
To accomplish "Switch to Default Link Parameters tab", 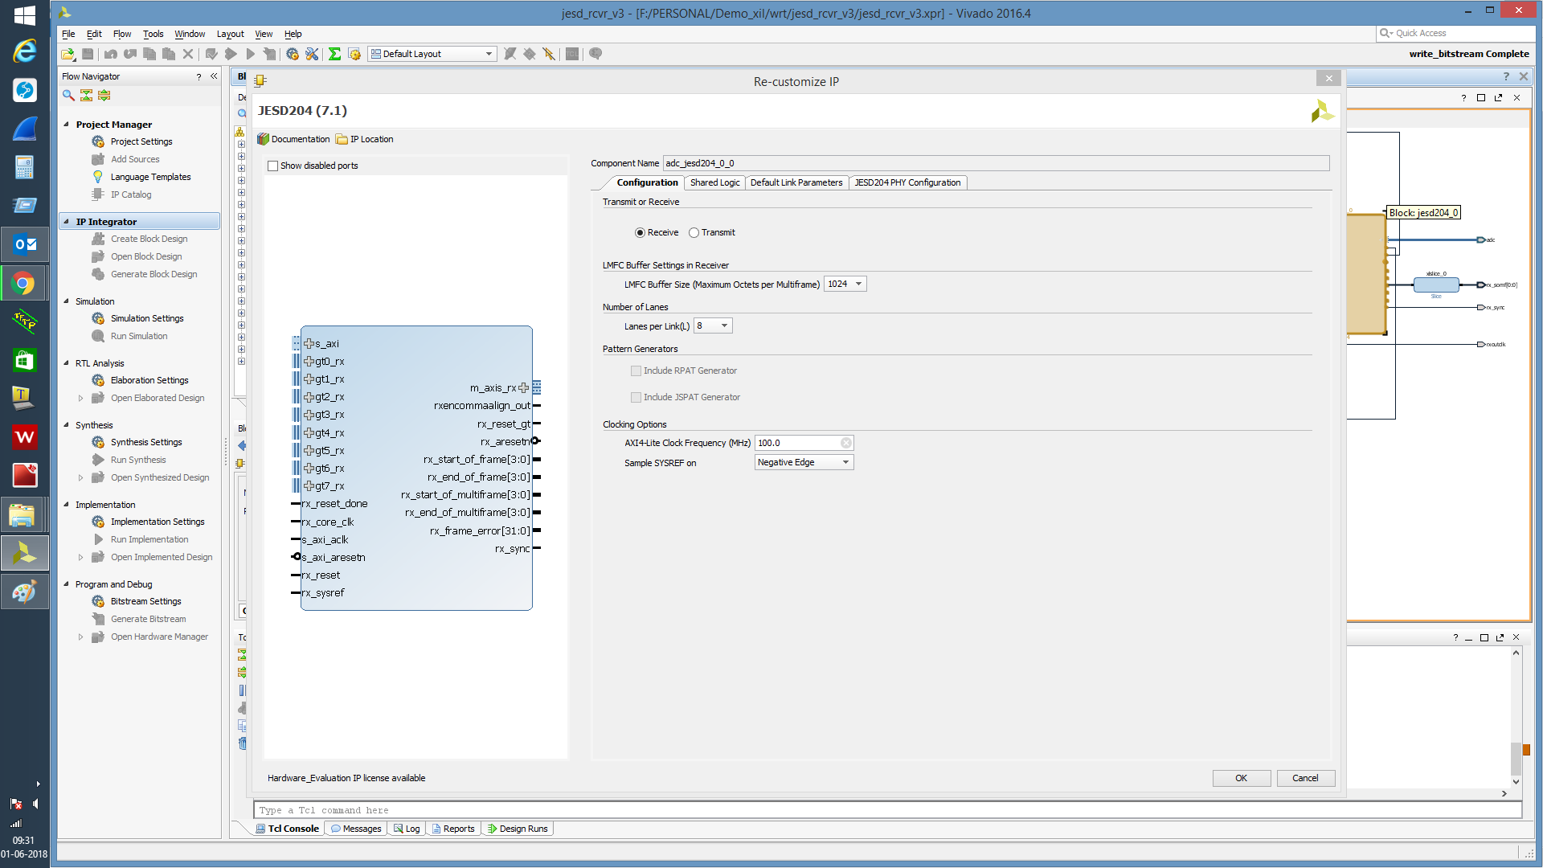I will [796, 182].
